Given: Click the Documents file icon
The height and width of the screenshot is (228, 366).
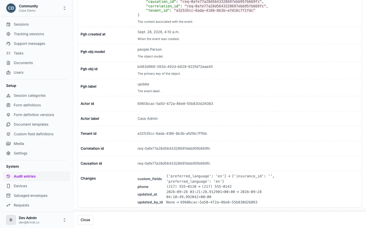Looking at the screenshot, I should (8, 63).
